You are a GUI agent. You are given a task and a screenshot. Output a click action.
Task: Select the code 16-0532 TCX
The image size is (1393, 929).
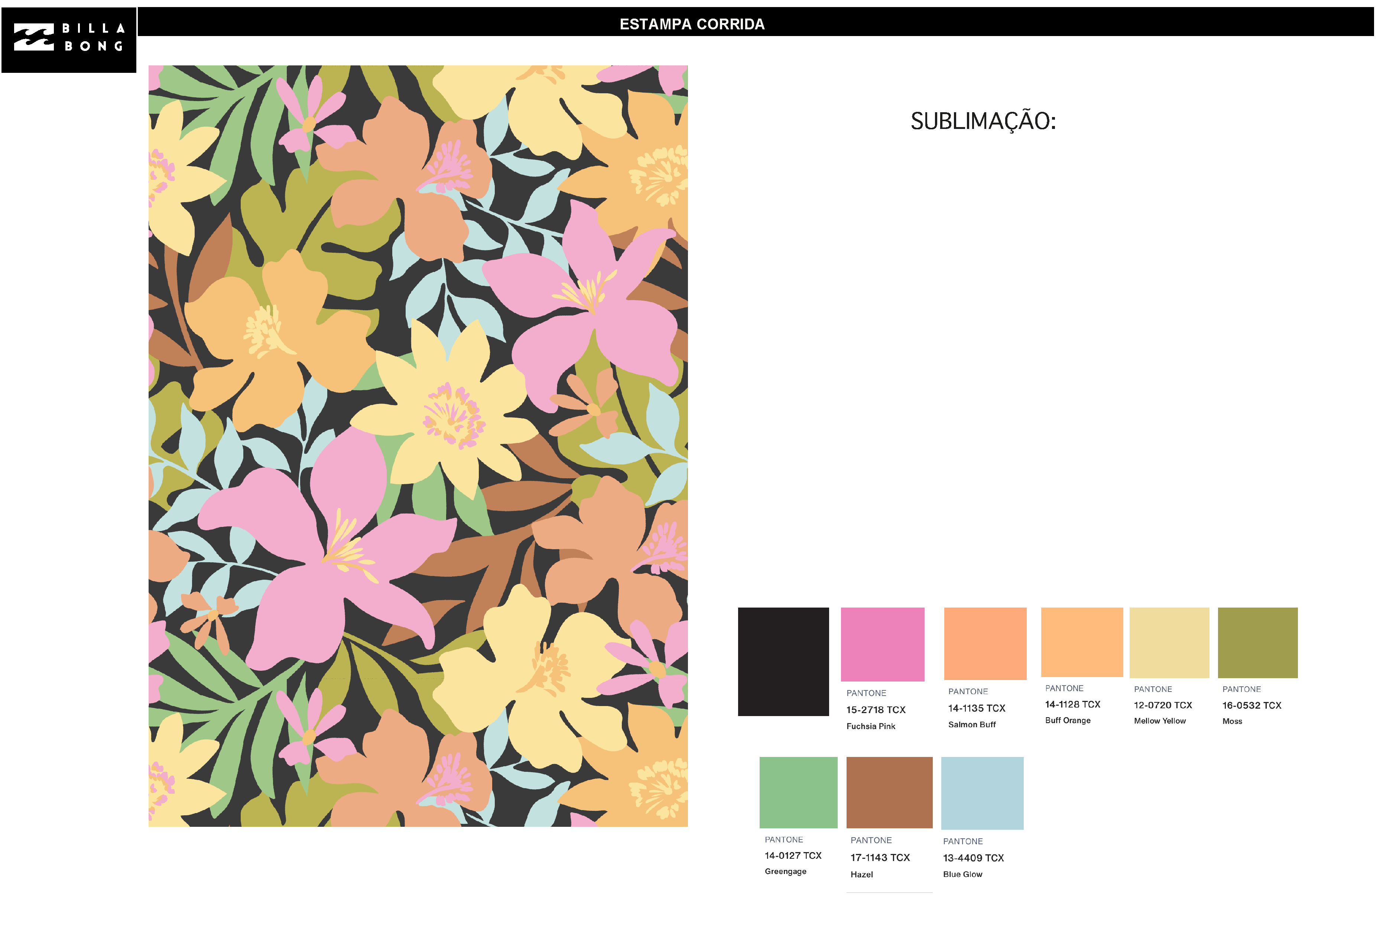coord(1251,705)
